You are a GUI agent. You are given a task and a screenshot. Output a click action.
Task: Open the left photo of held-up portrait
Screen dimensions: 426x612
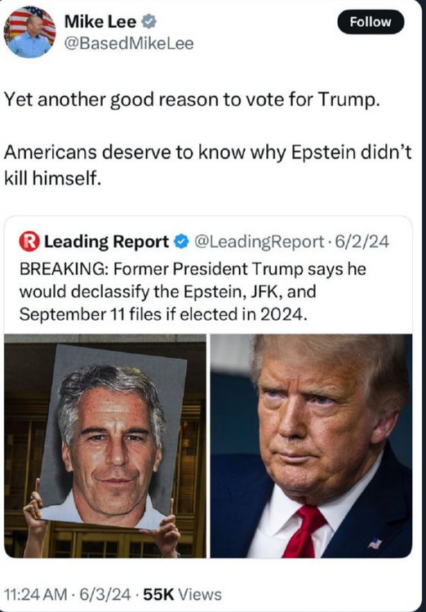point(105,446)
